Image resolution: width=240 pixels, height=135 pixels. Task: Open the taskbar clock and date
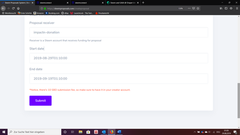click(x=226, y=132)
